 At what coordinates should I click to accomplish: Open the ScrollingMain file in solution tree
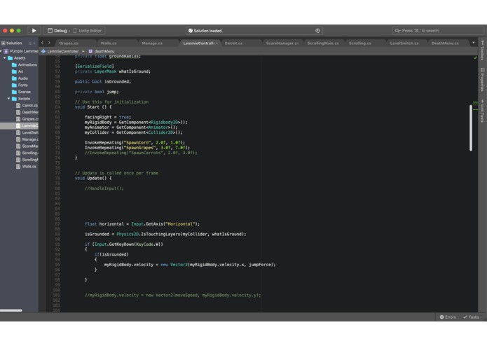27,160
